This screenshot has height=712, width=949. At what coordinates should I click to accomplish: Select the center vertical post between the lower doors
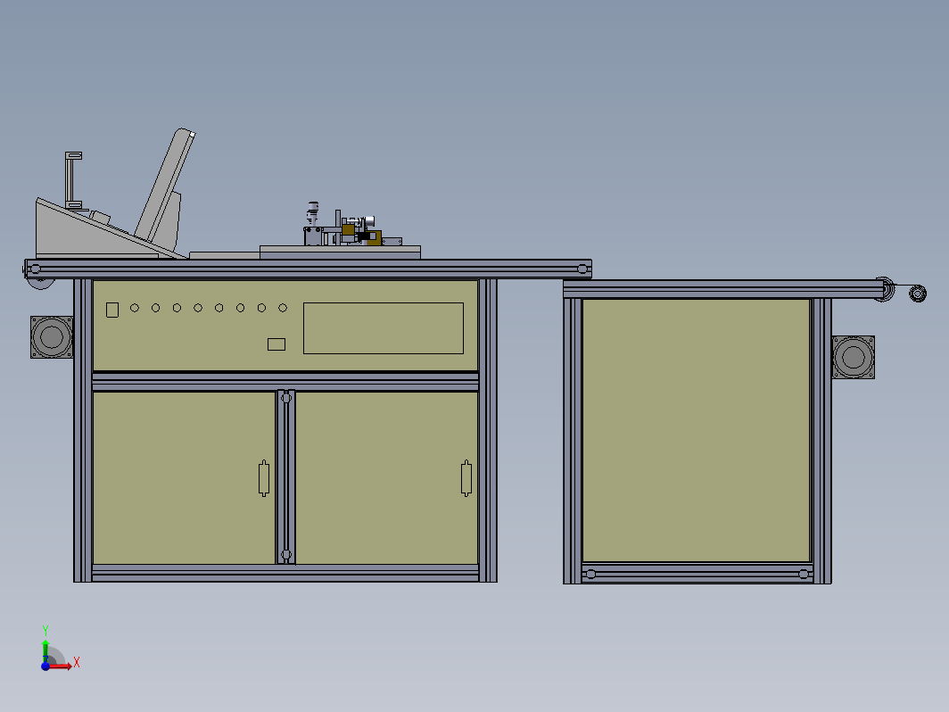pyautogui.click(x=285, y=477)
